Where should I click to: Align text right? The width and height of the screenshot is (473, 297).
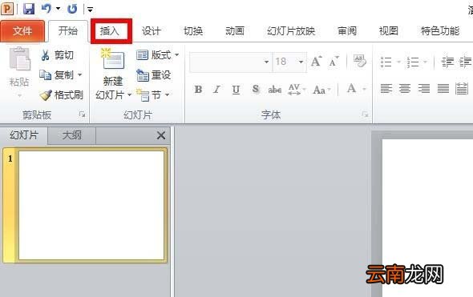pyautogui.click(x=424, y=89)
